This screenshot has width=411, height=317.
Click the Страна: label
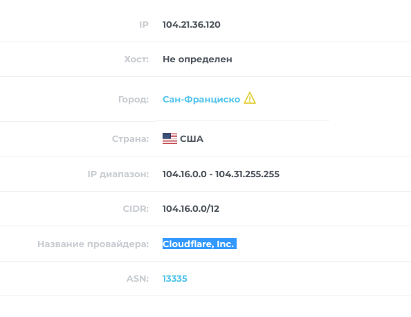tap(130, 138)
